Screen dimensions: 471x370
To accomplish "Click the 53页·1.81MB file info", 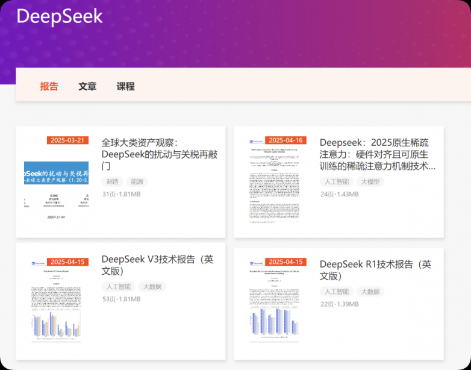I will click(121, 299).
